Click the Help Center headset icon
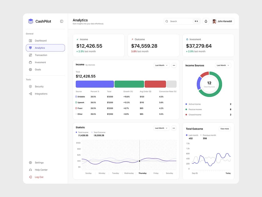 30,170
